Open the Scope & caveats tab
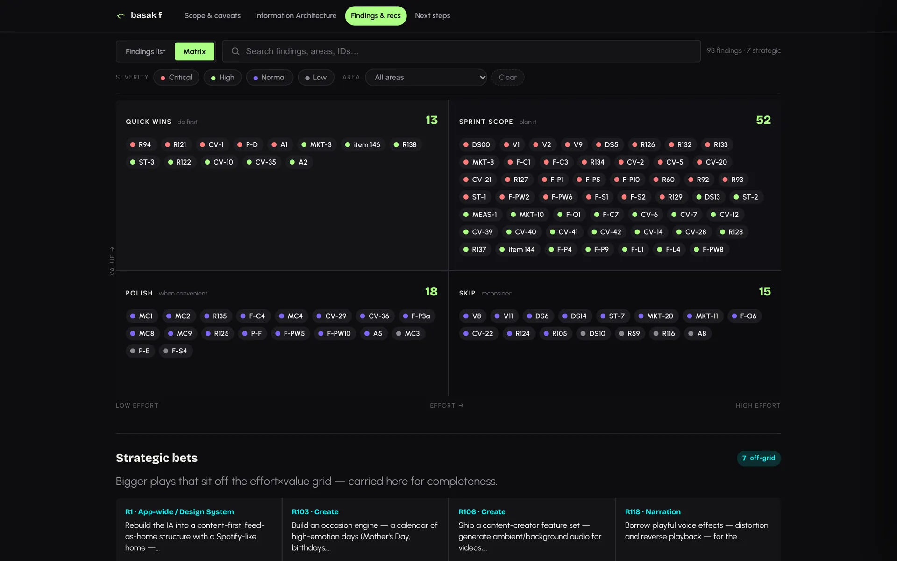 tap(213, 15)
